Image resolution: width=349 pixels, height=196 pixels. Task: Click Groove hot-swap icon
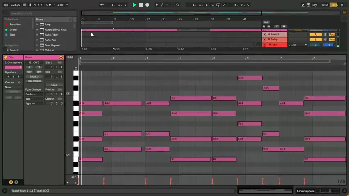(19, 82)
